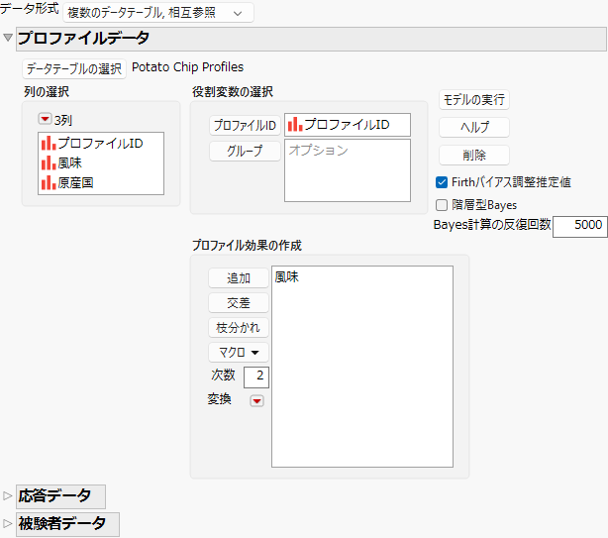Click the データテーブルの選択 button

[x=74, y=69]
